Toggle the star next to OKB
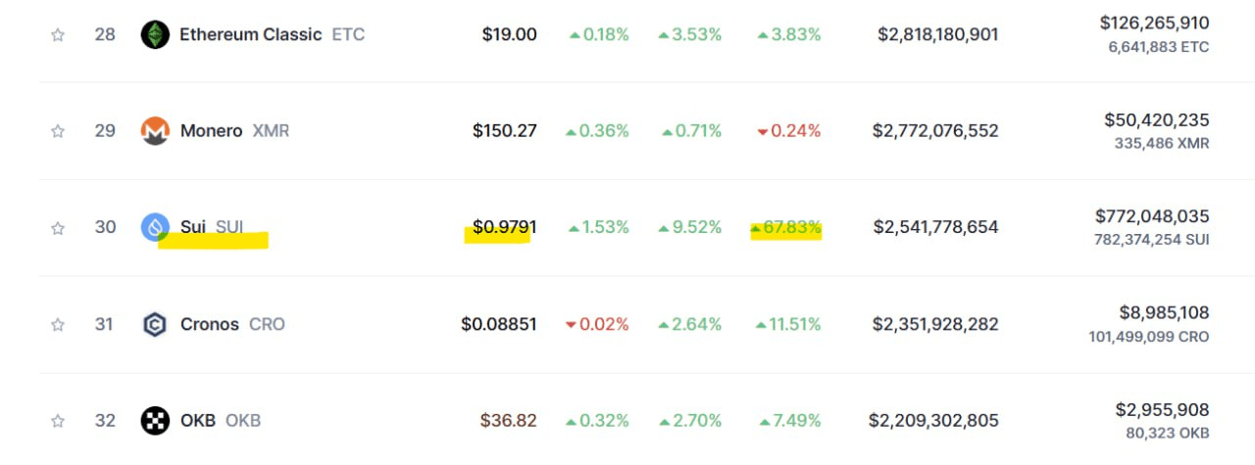Screen dimensions: 1255x465 point(58,421)
